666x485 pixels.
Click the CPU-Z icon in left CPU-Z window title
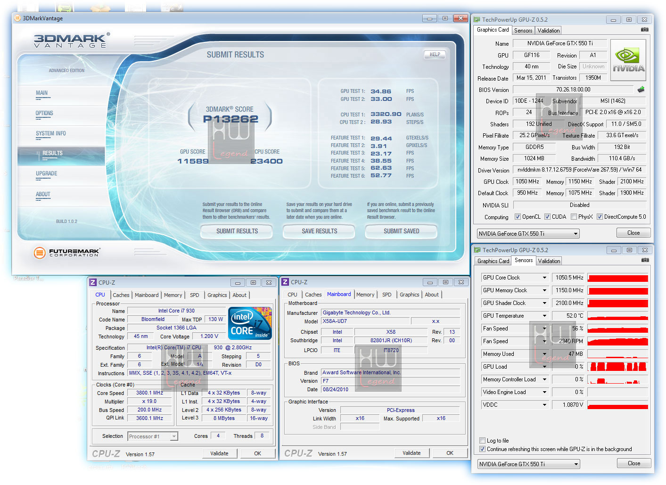click(93, 283)
